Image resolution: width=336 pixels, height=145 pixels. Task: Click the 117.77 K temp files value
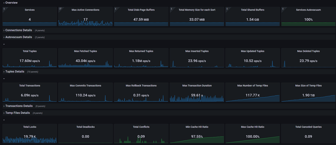(252, 95)
